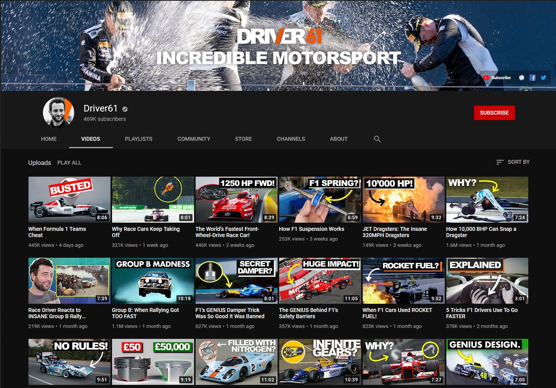Go to the COMMUNITY tab

pos(194,139)
